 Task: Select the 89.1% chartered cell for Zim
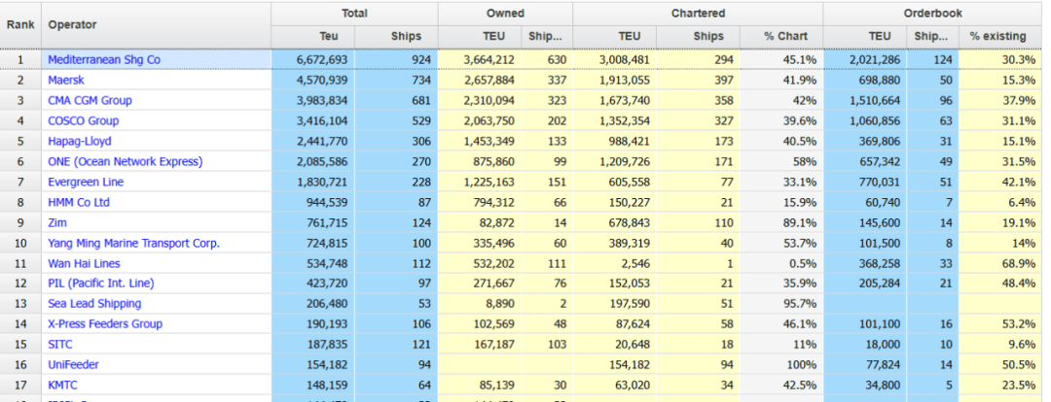pos(781,222)
